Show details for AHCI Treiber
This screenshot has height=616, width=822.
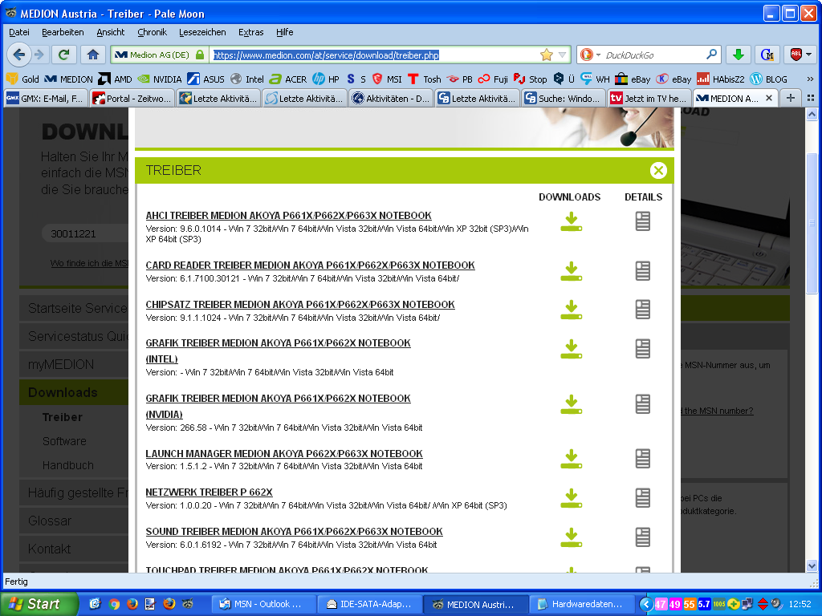pyautogui.click(x=643, y=221)
